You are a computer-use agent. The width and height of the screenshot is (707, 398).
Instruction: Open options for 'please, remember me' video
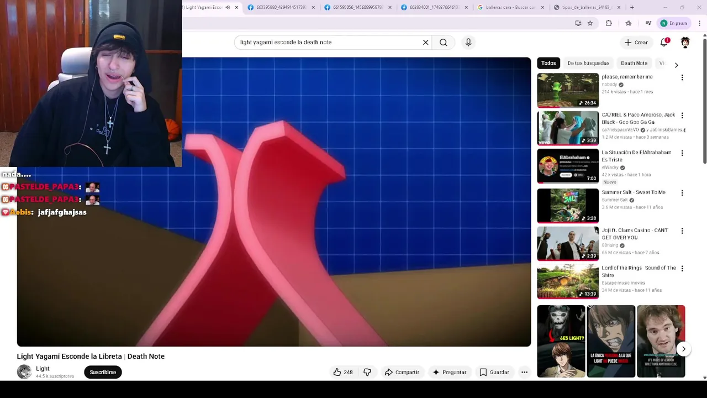pyautogui.click(x=682, y=77)
